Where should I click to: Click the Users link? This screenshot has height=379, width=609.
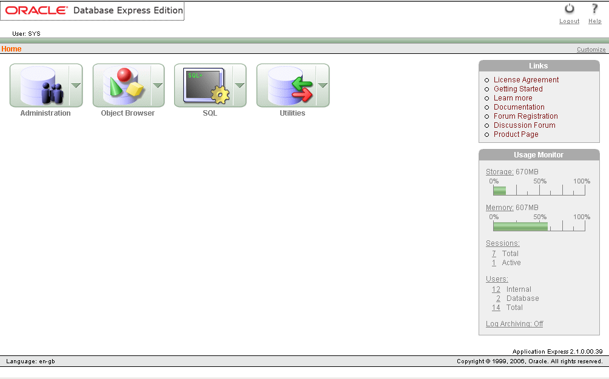tap(497, 279)
